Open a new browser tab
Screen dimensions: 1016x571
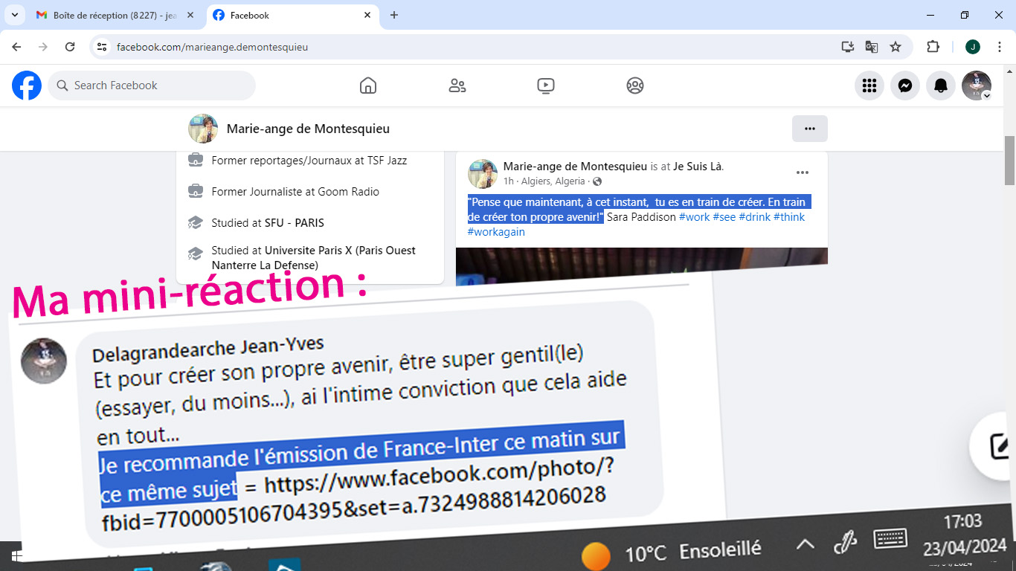click(x=394, y=15)
